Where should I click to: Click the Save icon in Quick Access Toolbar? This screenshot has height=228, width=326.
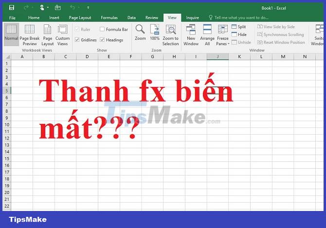(x=12, y=8)
